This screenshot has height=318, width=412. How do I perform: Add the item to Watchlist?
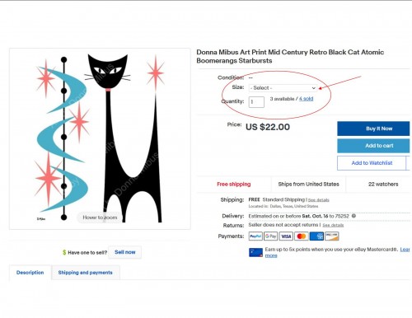click(x=372, y=163)
